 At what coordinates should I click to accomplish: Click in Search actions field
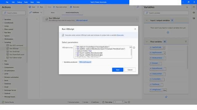pos(14,13)
